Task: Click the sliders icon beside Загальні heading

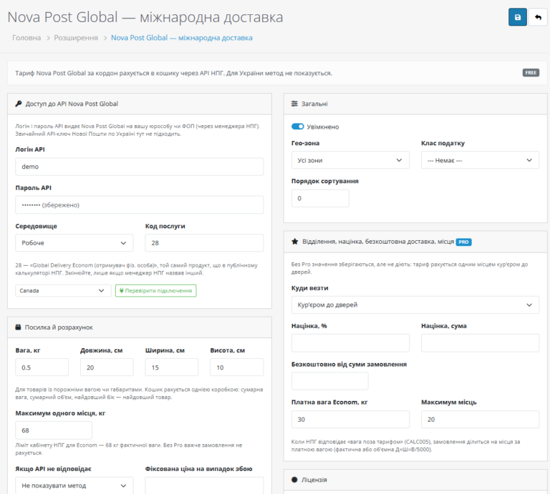Action: click(294, 104)
